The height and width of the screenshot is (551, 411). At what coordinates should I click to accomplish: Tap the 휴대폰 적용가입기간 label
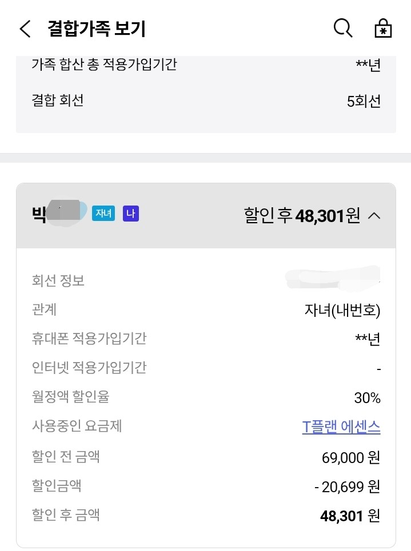[x=89, y=339]
